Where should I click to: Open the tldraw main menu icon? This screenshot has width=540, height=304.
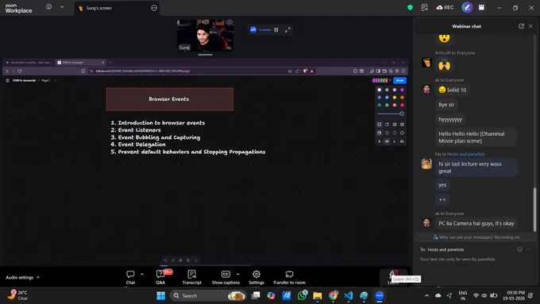(8, 80)
